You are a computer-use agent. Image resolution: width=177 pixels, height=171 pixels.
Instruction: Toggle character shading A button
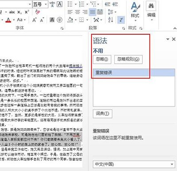click(x=52, y=20)
